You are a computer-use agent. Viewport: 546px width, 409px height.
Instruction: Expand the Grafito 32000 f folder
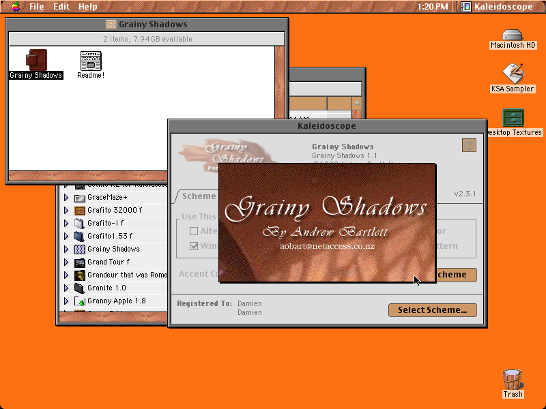pos(66,210)
